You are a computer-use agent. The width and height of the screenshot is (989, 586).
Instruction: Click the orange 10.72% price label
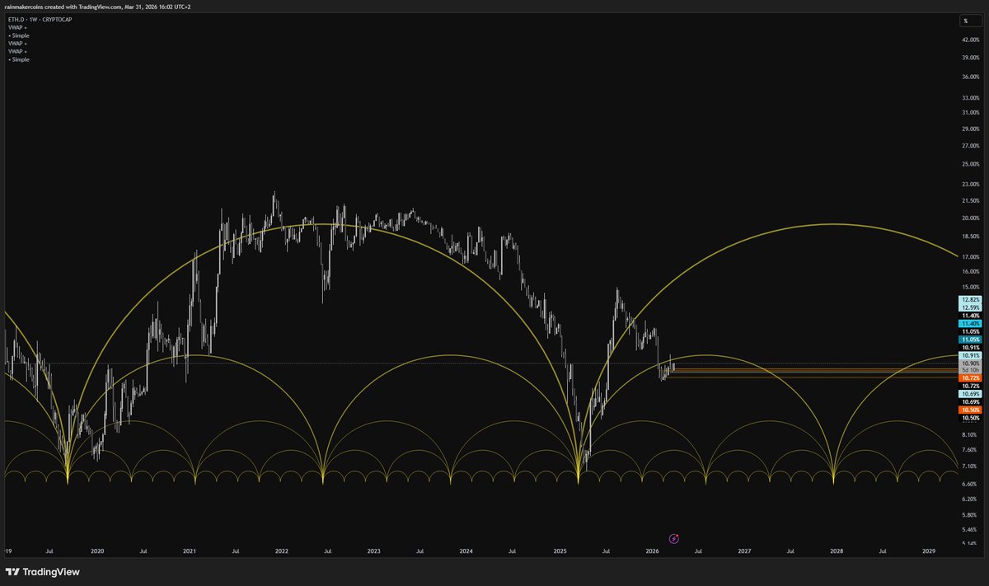(x=971, y=378)
